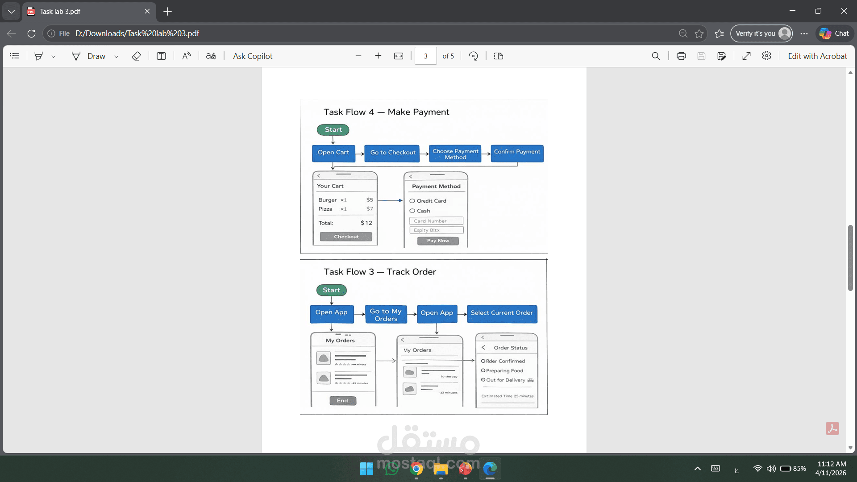Select the Erase tool in toolbar
Image resolution: width=857 pixels, height=482 pixels.
(136, 56)
